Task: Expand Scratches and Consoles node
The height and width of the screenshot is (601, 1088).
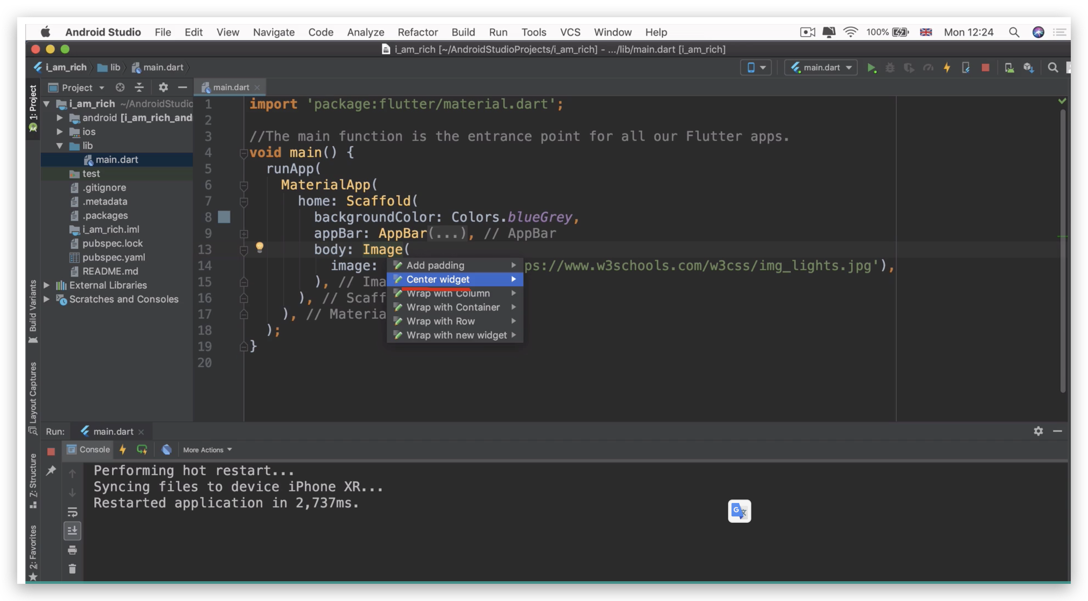Action: coord(46,299)
